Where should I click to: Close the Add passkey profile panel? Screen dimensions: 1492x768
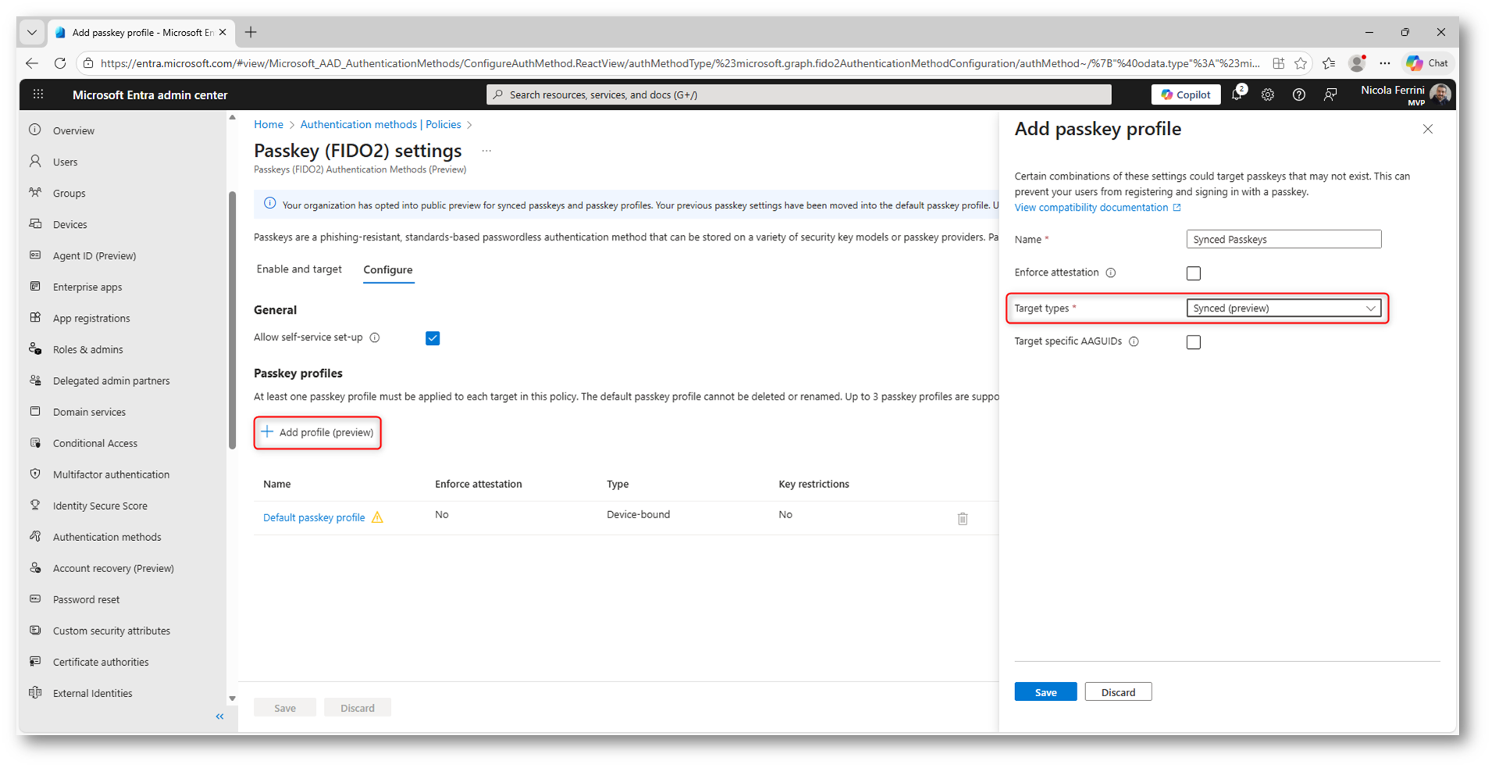coord(1427,130)
